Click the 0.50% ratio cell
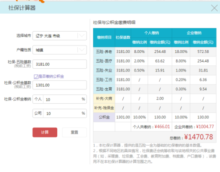220x172 pixels. pyautogui.click(x=139, y=71)
